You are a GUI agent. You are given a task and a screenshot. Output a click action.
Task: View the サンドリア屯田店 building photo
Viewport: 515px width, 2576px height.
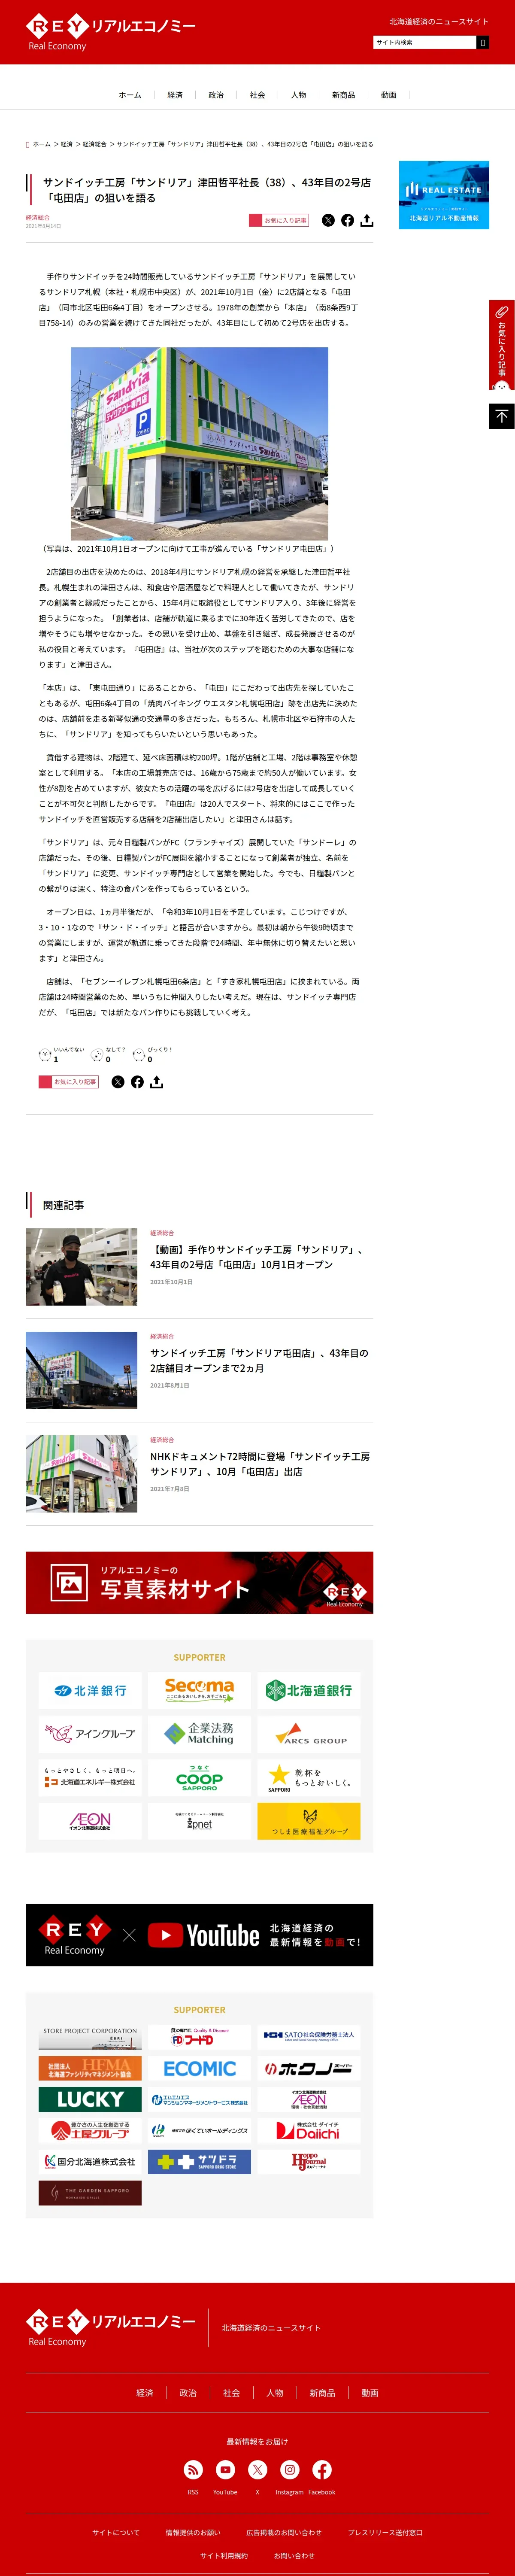[199, 444]
